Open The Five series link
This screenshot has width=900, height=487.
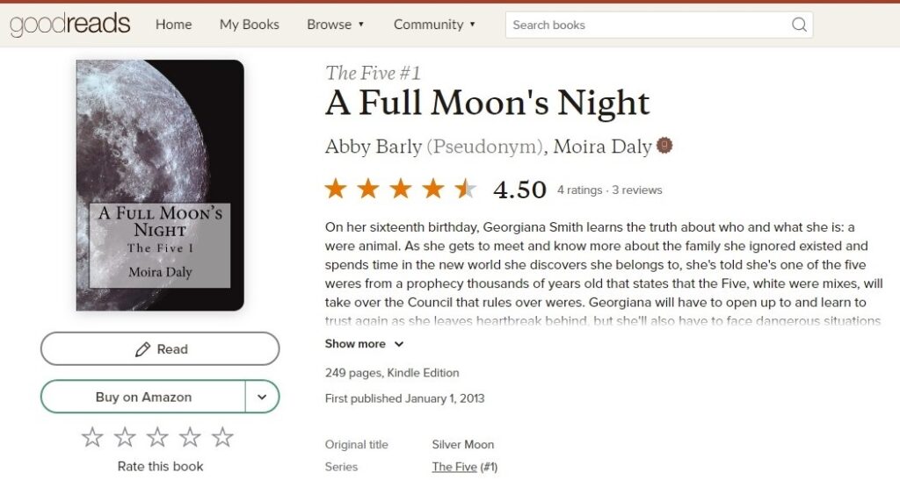(454, 467)
